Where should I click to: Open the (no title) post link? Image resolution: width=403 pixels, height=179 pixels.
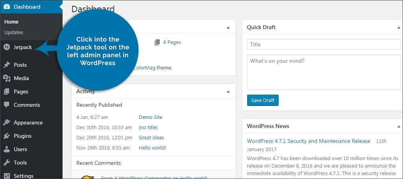click(148, 128)
